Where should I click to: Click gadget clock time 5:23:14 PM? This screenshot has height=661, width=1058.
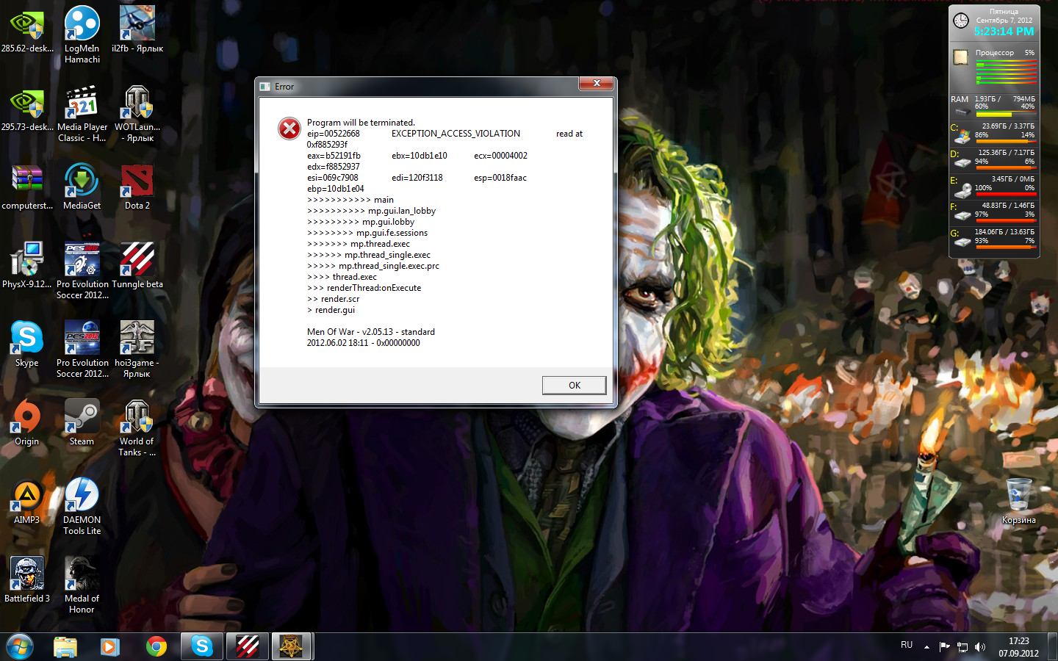tap(1004, 32)
